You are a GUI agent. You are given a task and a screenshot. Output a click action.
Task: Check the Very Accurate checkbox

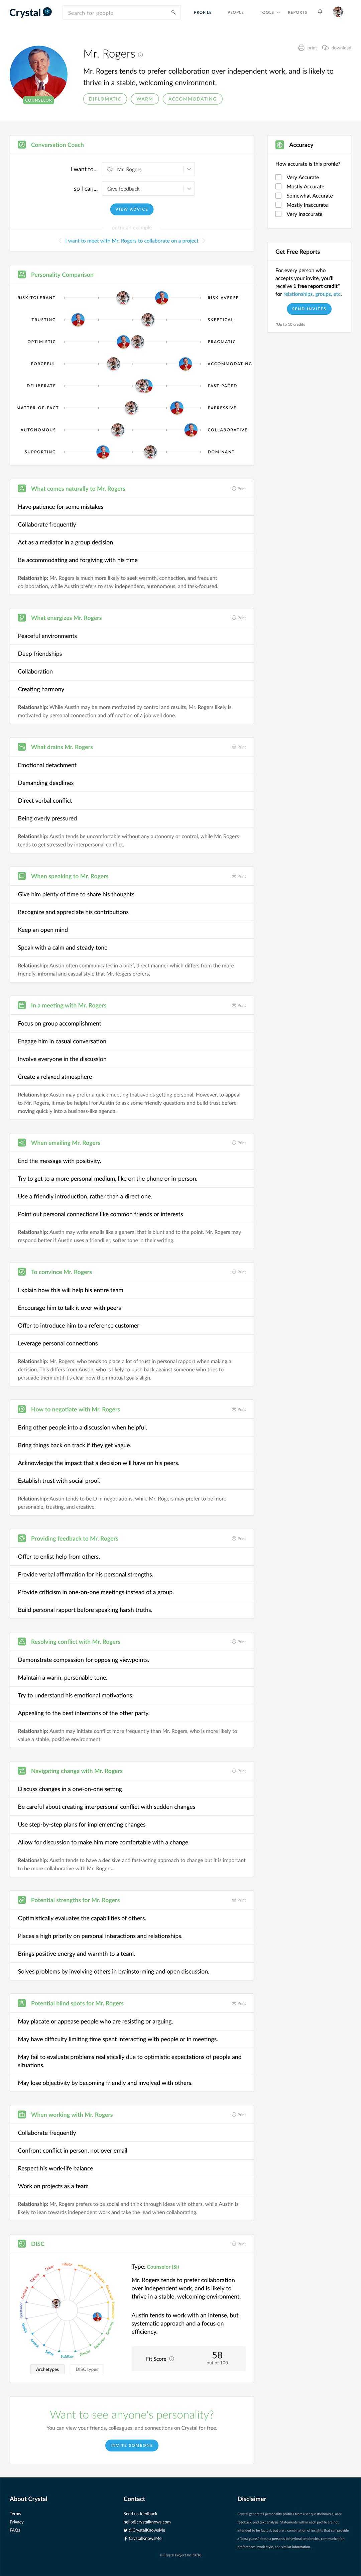click(278, 177)
